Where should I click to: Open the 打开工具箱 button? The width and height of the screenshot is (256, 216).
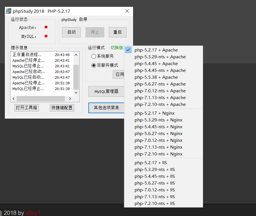tap(26, 108)
